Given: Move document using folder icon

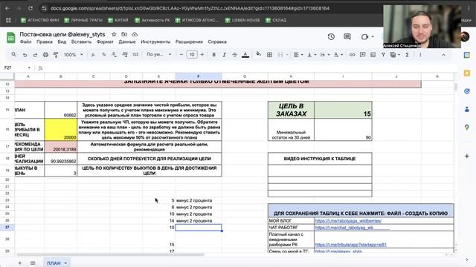Looking at the screenshot, I should (x=124, y=34).
